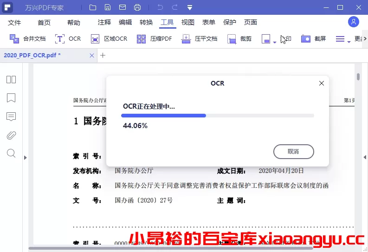Print the document using printer icon

(137, 7)
